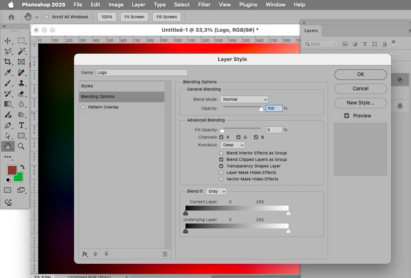Screen dimensions: 411x278
Task: Toggle Blend Interior Effects as Group
Action: (x=221, y=153)
